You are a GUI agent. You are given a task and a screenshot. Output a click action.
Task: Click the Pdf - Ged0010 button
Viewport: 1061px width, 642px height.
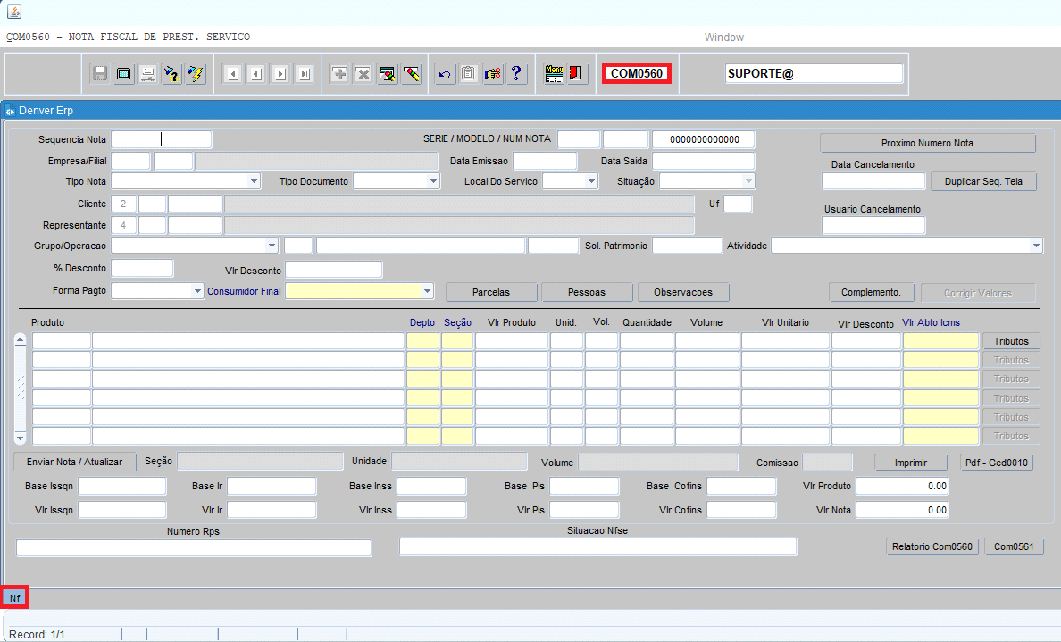coord(997,463)
